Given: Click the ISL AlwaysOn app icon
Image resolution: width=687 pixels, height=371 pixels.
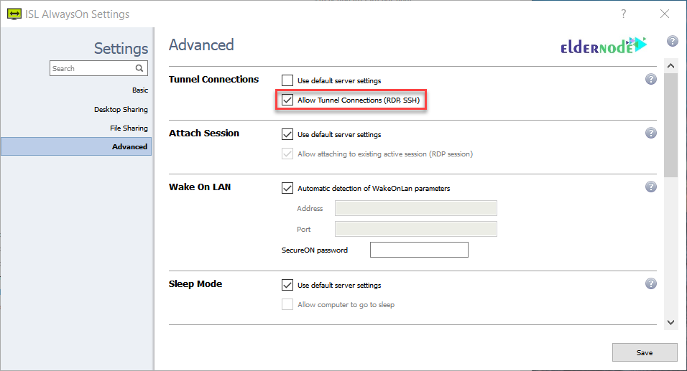Looking at the screenshot, I should pos(13,14).
